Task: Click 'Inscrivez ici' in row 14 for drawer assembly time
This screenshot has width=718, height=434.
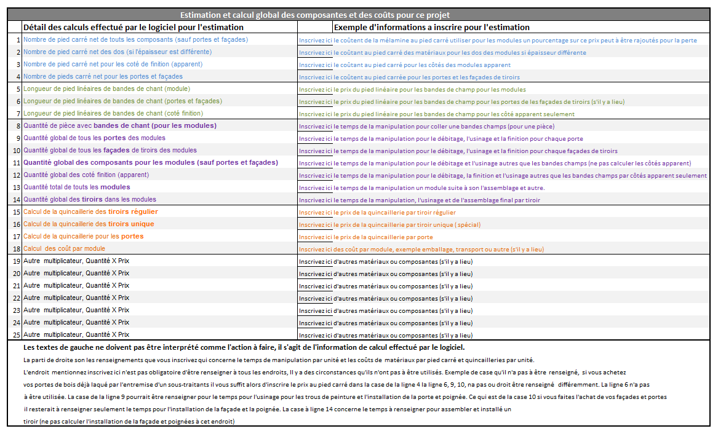Action: tap(315, 200)
